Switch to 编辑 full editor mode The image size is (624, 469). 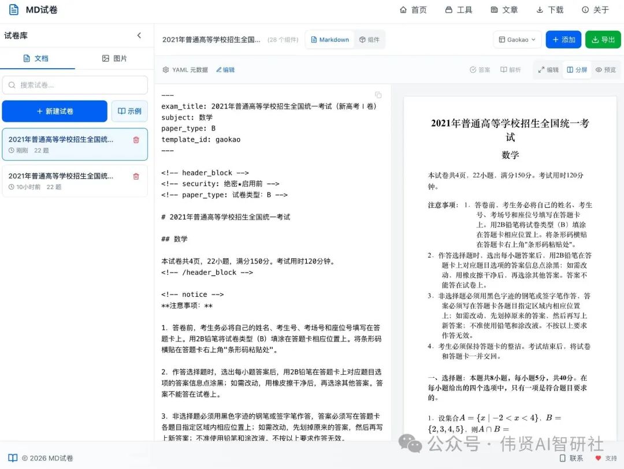[x=548, y=70]
